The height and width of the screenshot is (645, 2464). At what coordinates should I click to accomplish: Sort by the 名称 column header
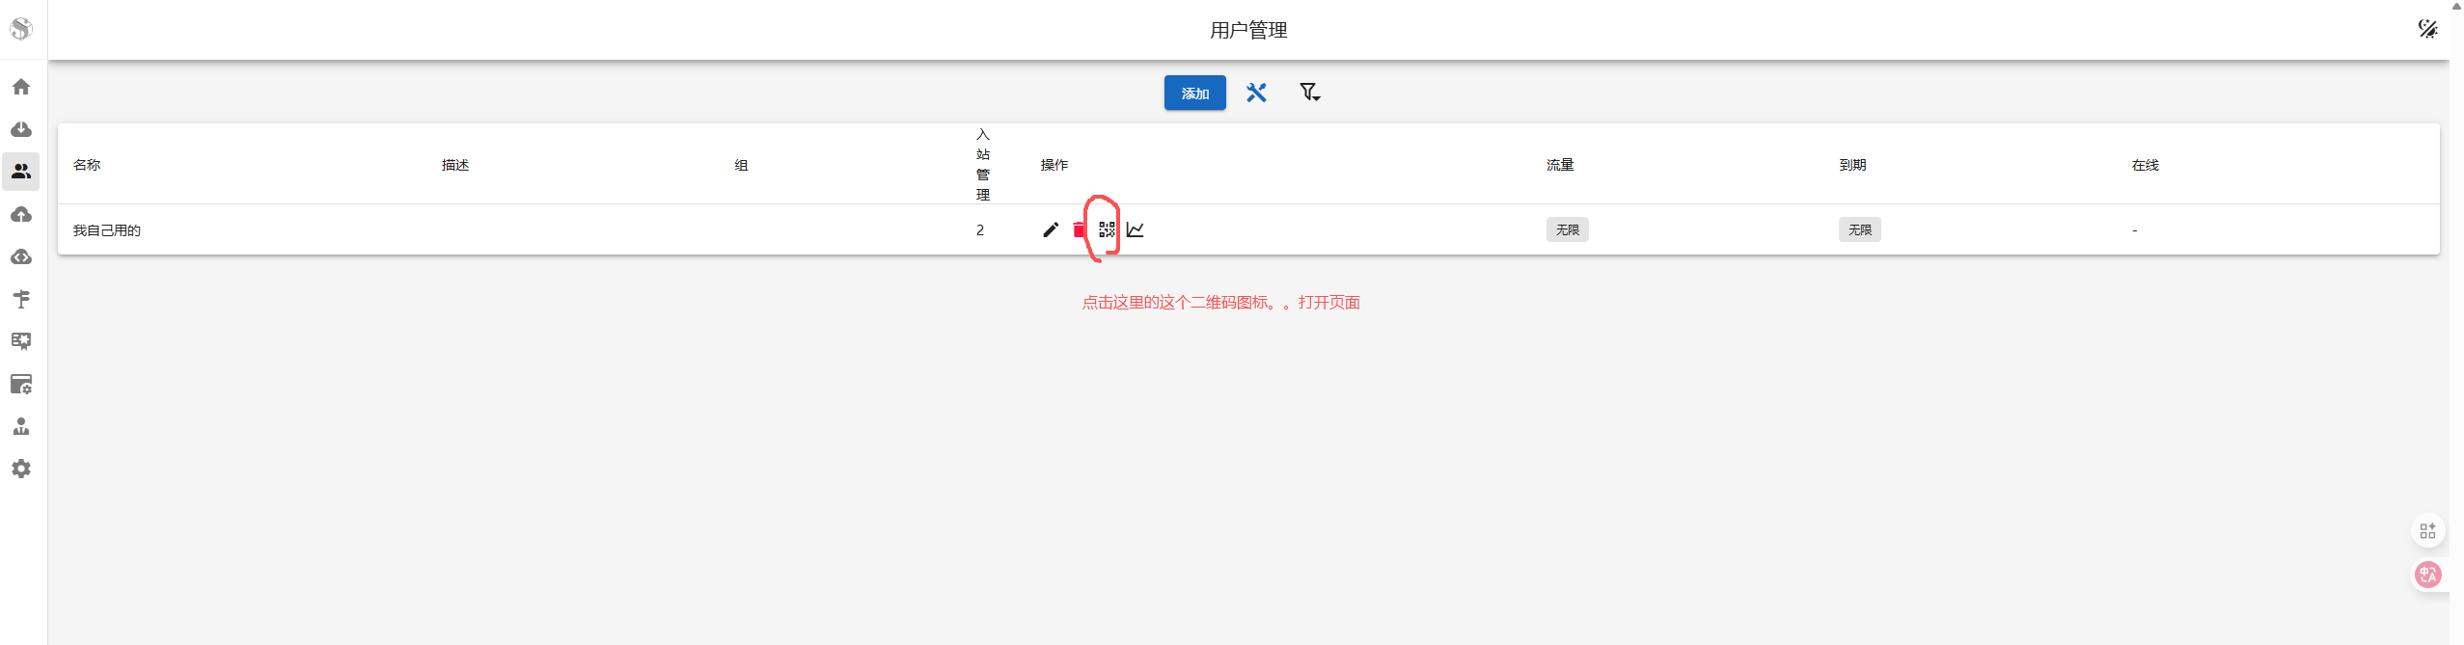point(87,165)
